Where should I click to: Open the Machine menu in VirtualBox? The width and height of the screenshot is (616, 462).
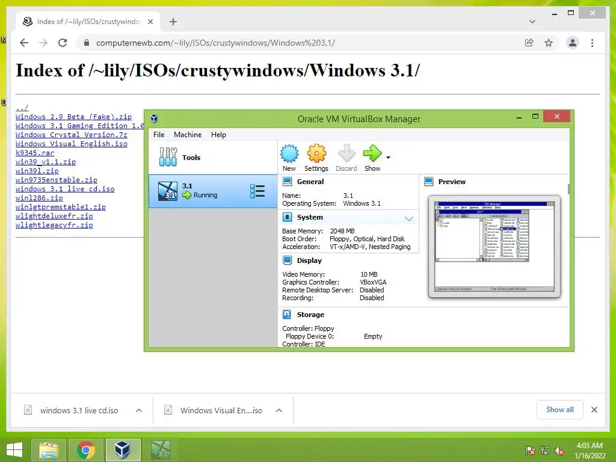click(188, 134)
